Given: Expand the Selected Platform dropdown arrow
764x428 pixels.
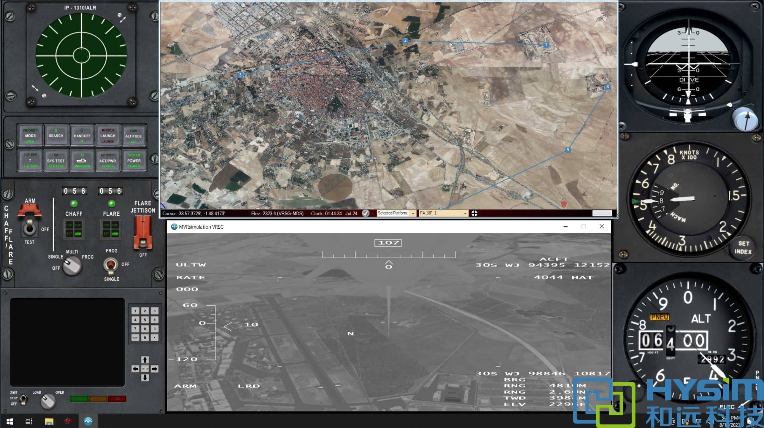Looking at the screenshot, I should click(413, 213).
